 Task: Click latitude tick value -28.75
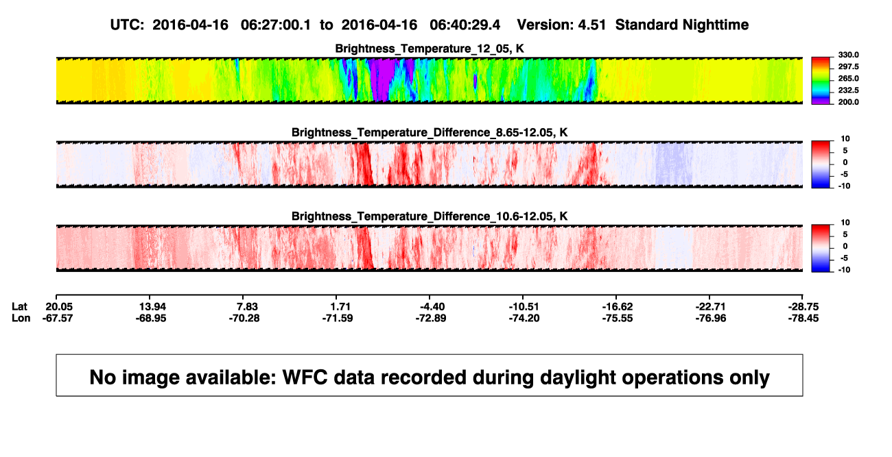click(x=803, y=306)
